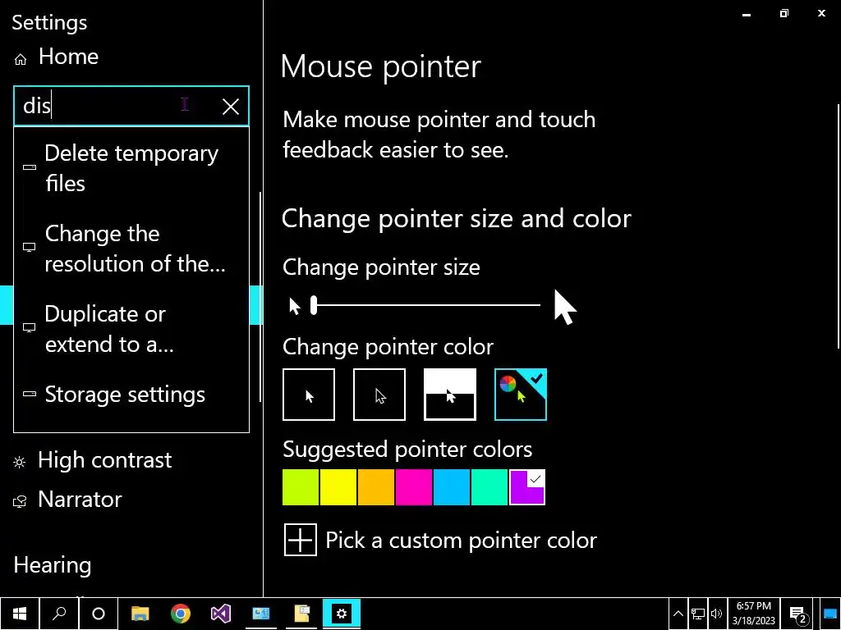The width and height of the screenshot is (841, 630).
Task: Choose the black pointer color option
Action: pyautogui.click(x=379, y=395)
